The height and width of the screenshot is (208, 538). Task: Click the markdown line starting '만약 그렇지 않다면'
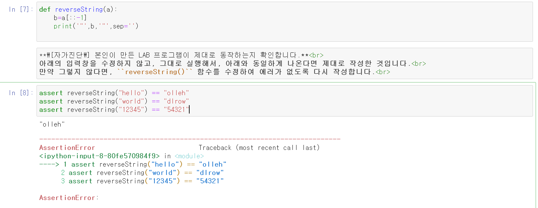click(215, 72)
